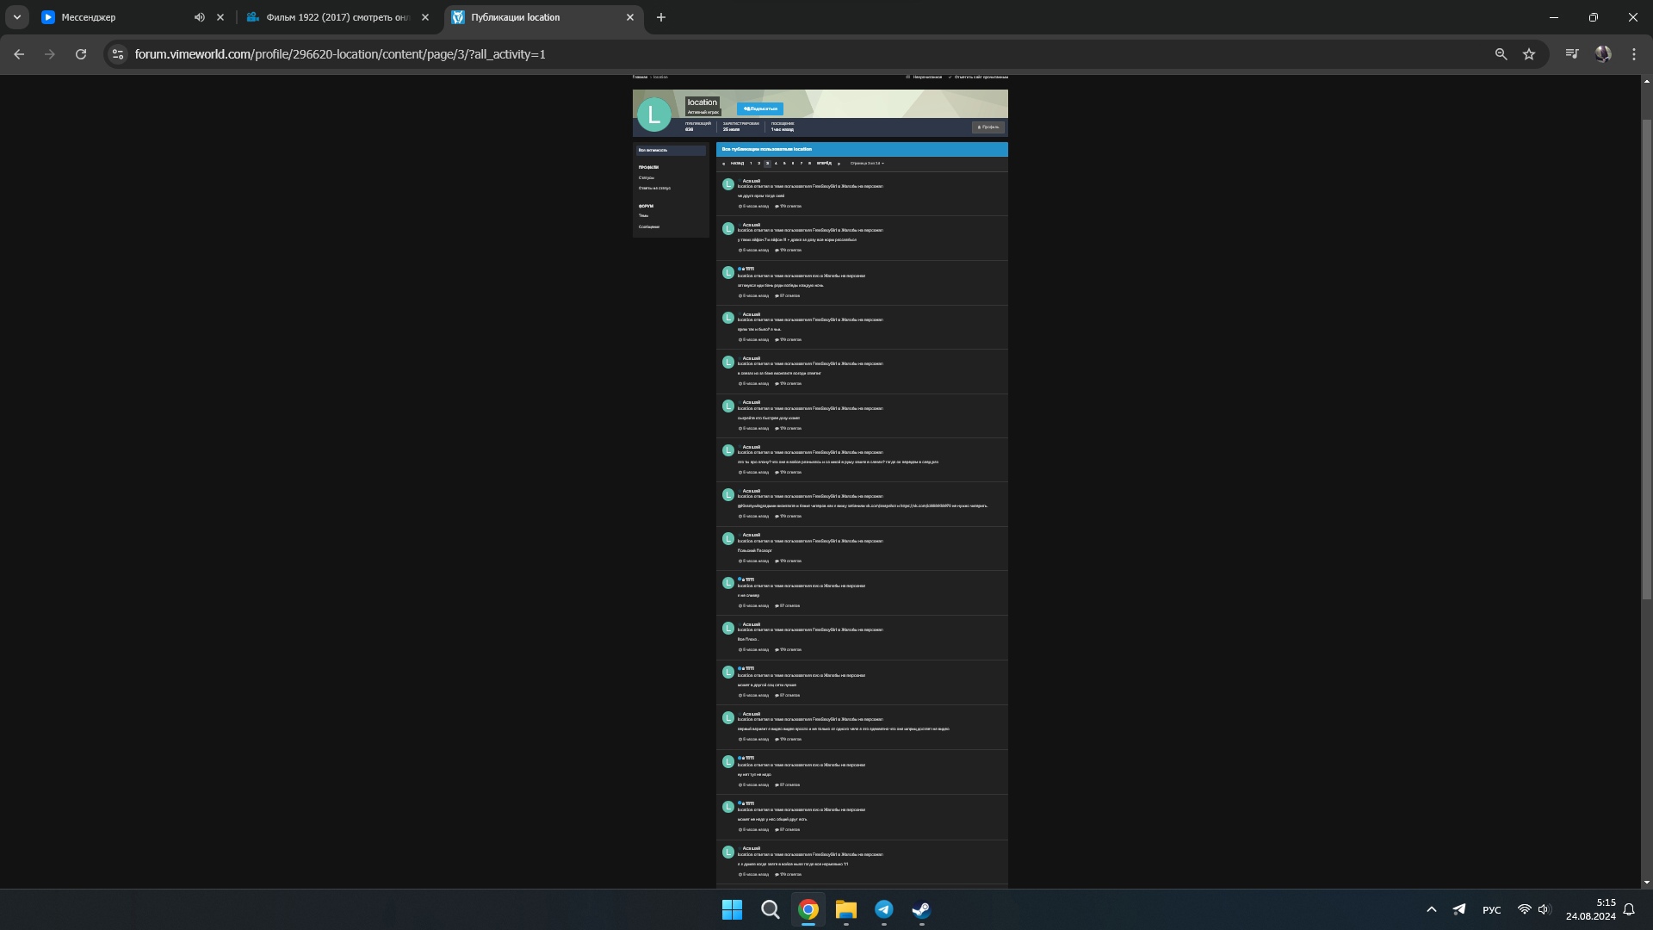Expand the page jump dropdown in pagination
The height and width of the screenshot is (930, 1653).
click(x=867, y=164)
